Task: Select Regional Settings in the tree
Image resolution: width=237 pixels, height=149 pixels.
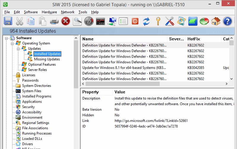Action: pos(36,123)
